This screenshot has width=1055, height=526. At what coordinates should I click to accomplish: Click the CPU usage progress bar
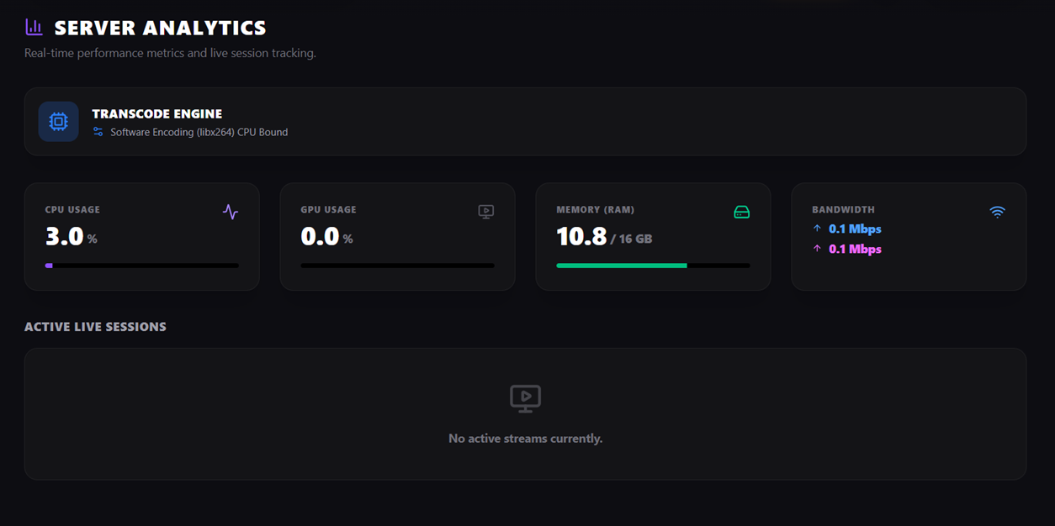[142, 266]
